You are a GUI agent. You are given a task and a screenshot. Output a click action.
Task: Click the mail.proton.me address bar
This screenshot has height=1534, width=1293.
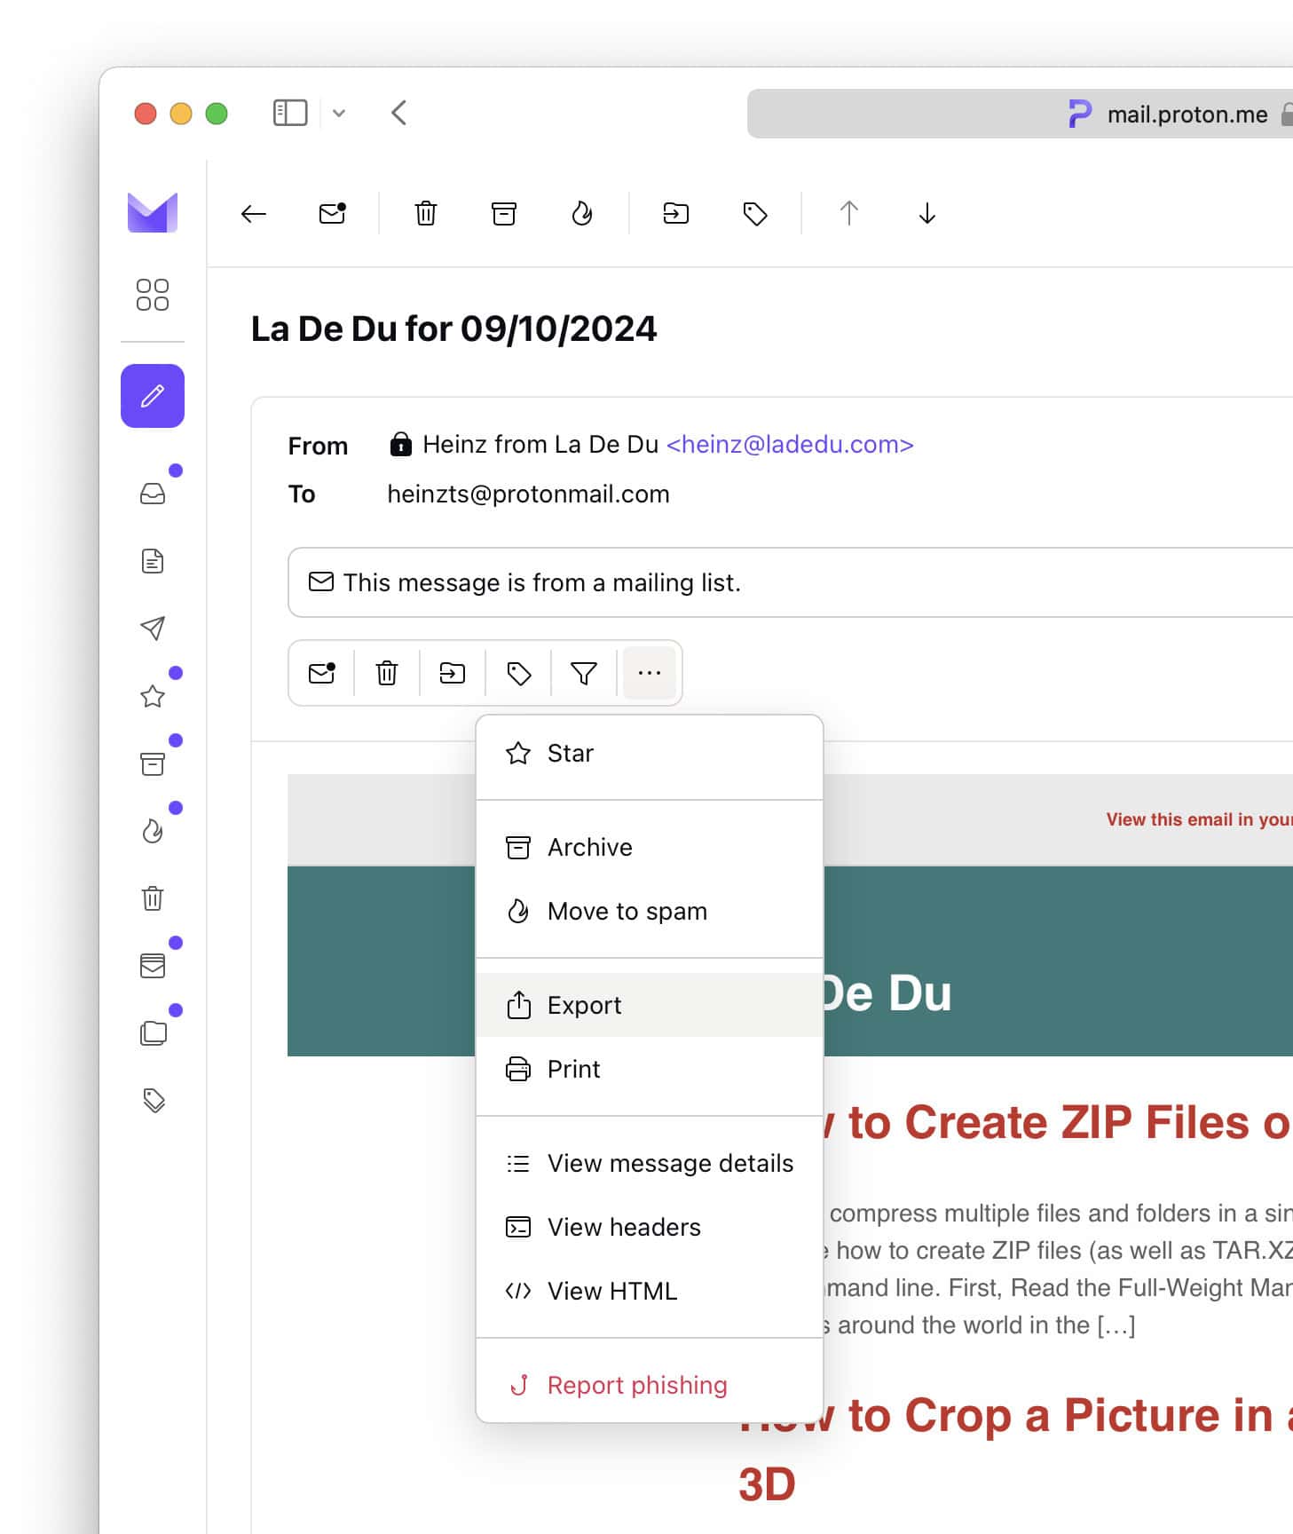point(1020,114)
